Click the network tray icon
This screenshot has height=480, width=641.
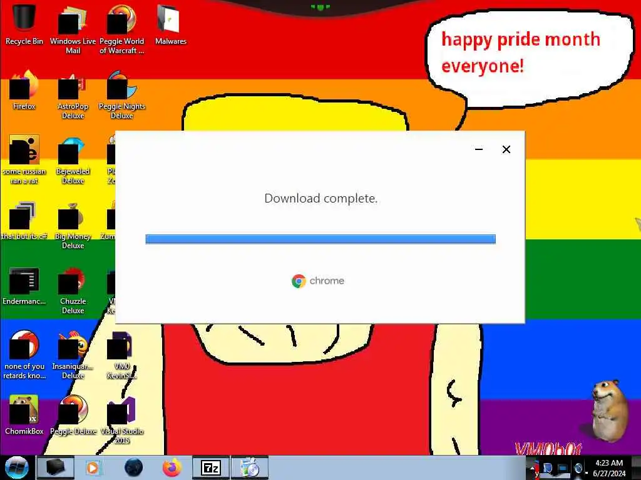pos(563,468)
